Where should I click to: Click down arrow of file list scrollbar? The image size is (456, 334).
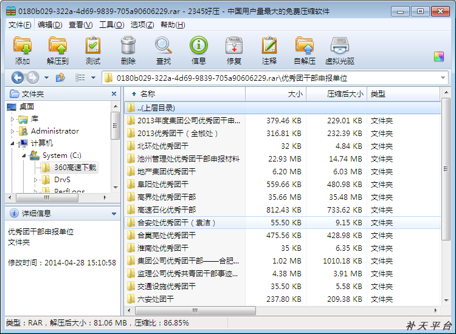pyautogui.click(x=446, y=301)
